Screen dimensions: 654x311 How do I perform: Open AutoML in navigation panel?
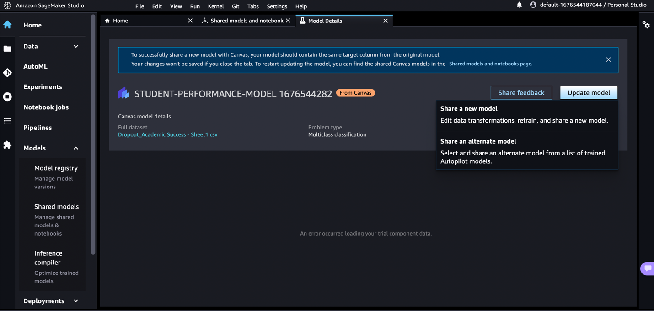35,66
